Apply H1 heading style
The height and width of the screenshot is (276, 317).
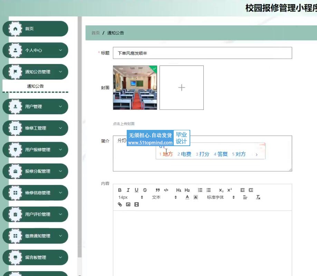179,190
